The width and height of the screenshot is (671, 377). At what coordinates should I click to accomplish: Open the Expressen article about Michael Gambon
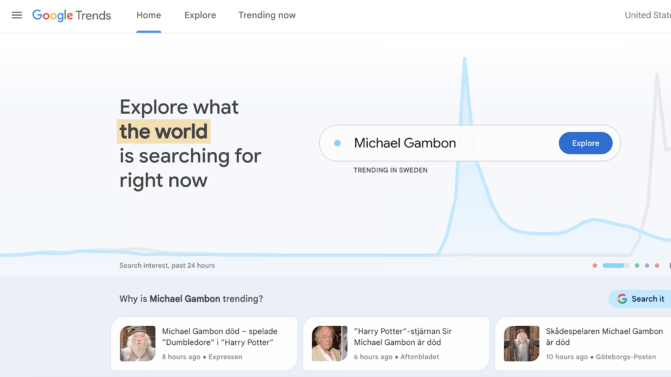tap(204, 344)
